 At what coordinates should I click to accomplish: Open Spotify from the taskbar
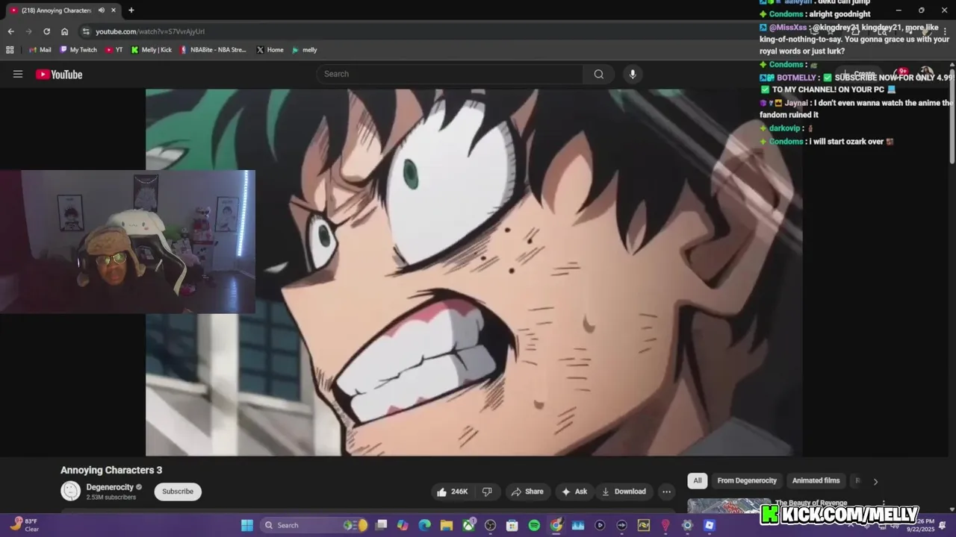pyautogui.click(x=534, y=525)
